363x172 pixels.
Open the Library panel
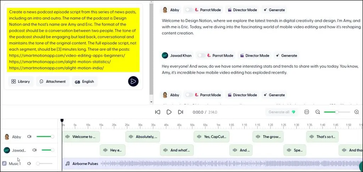pyautogui.click(x=21, y=81)
